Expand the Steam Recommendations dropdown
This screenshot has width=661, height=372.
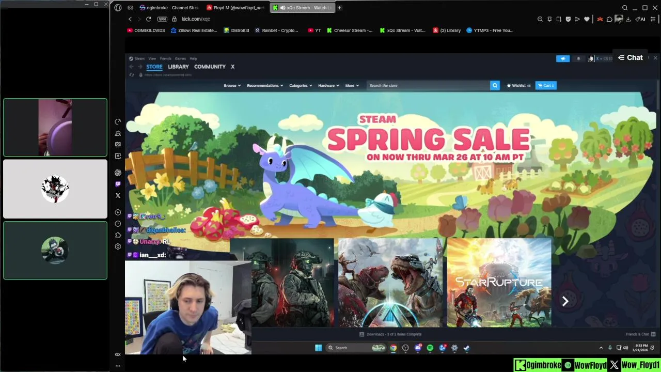pyautogui.click(x=265, y=85)
